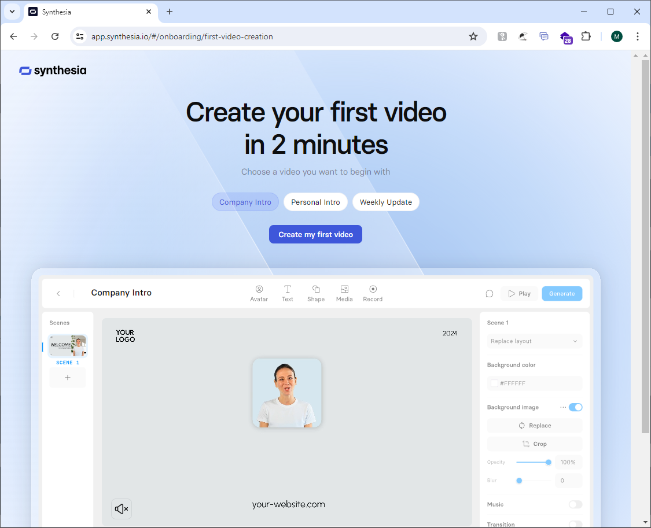Click the Blur value field
This screenshot has width=651, height=528.
568,481
